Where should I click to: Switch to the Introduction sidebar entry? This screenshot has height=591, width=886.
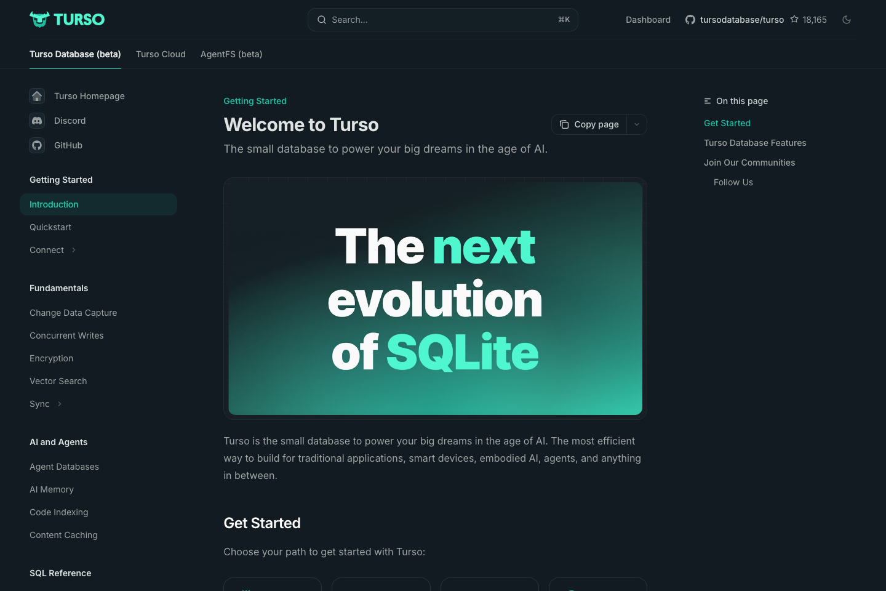[54, 204]
